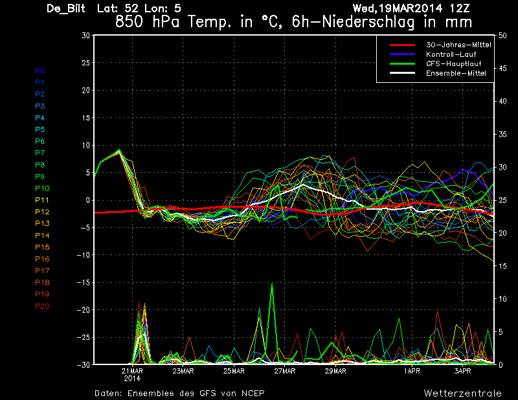Screen dimensions: 518x400
Task: Click the red 30-Jahres-Mittel legend line
Action: point(402,45)
